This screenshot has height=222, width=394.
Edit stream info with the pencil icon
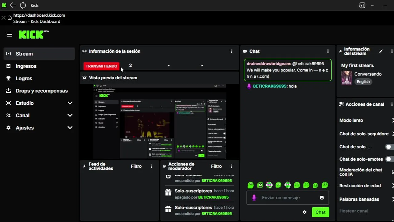381,51
